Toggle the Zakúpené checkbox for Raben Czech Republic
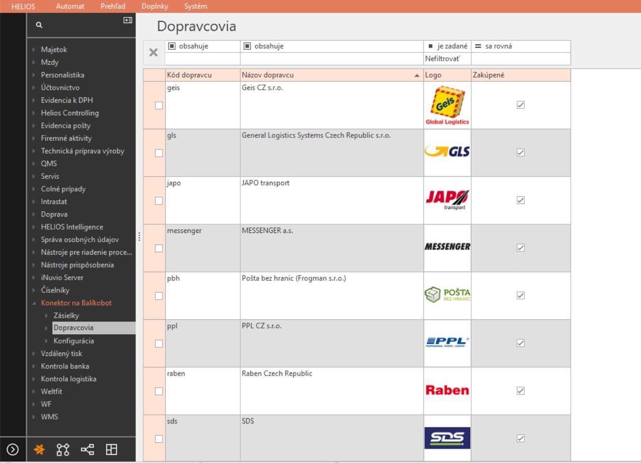Image resolution: width=641 pixels, height=463 pixels. pos(520,391)
